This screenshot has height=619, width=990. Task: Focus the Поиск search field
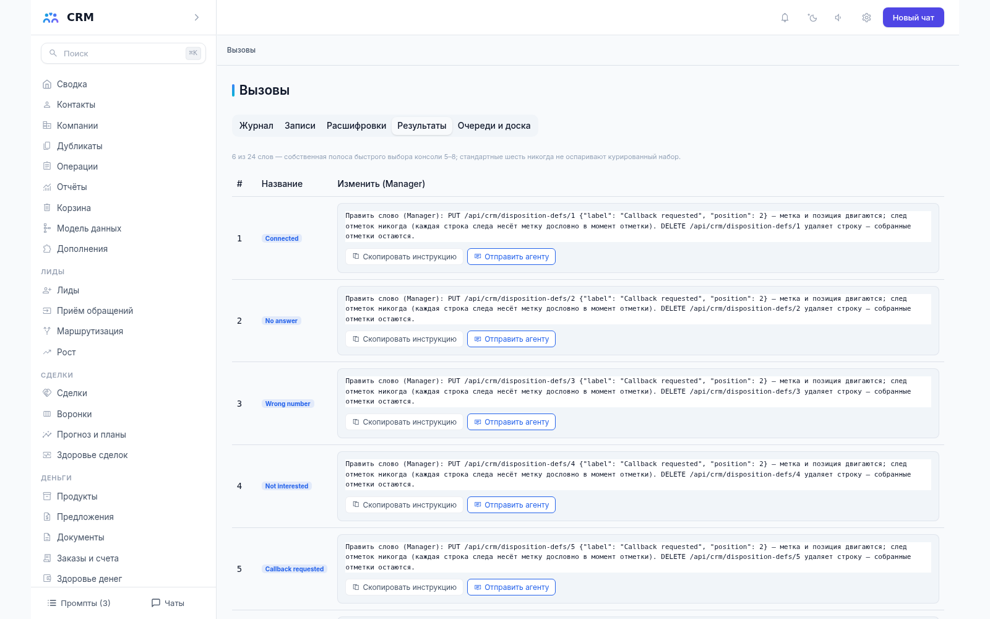tap(123, 53)
